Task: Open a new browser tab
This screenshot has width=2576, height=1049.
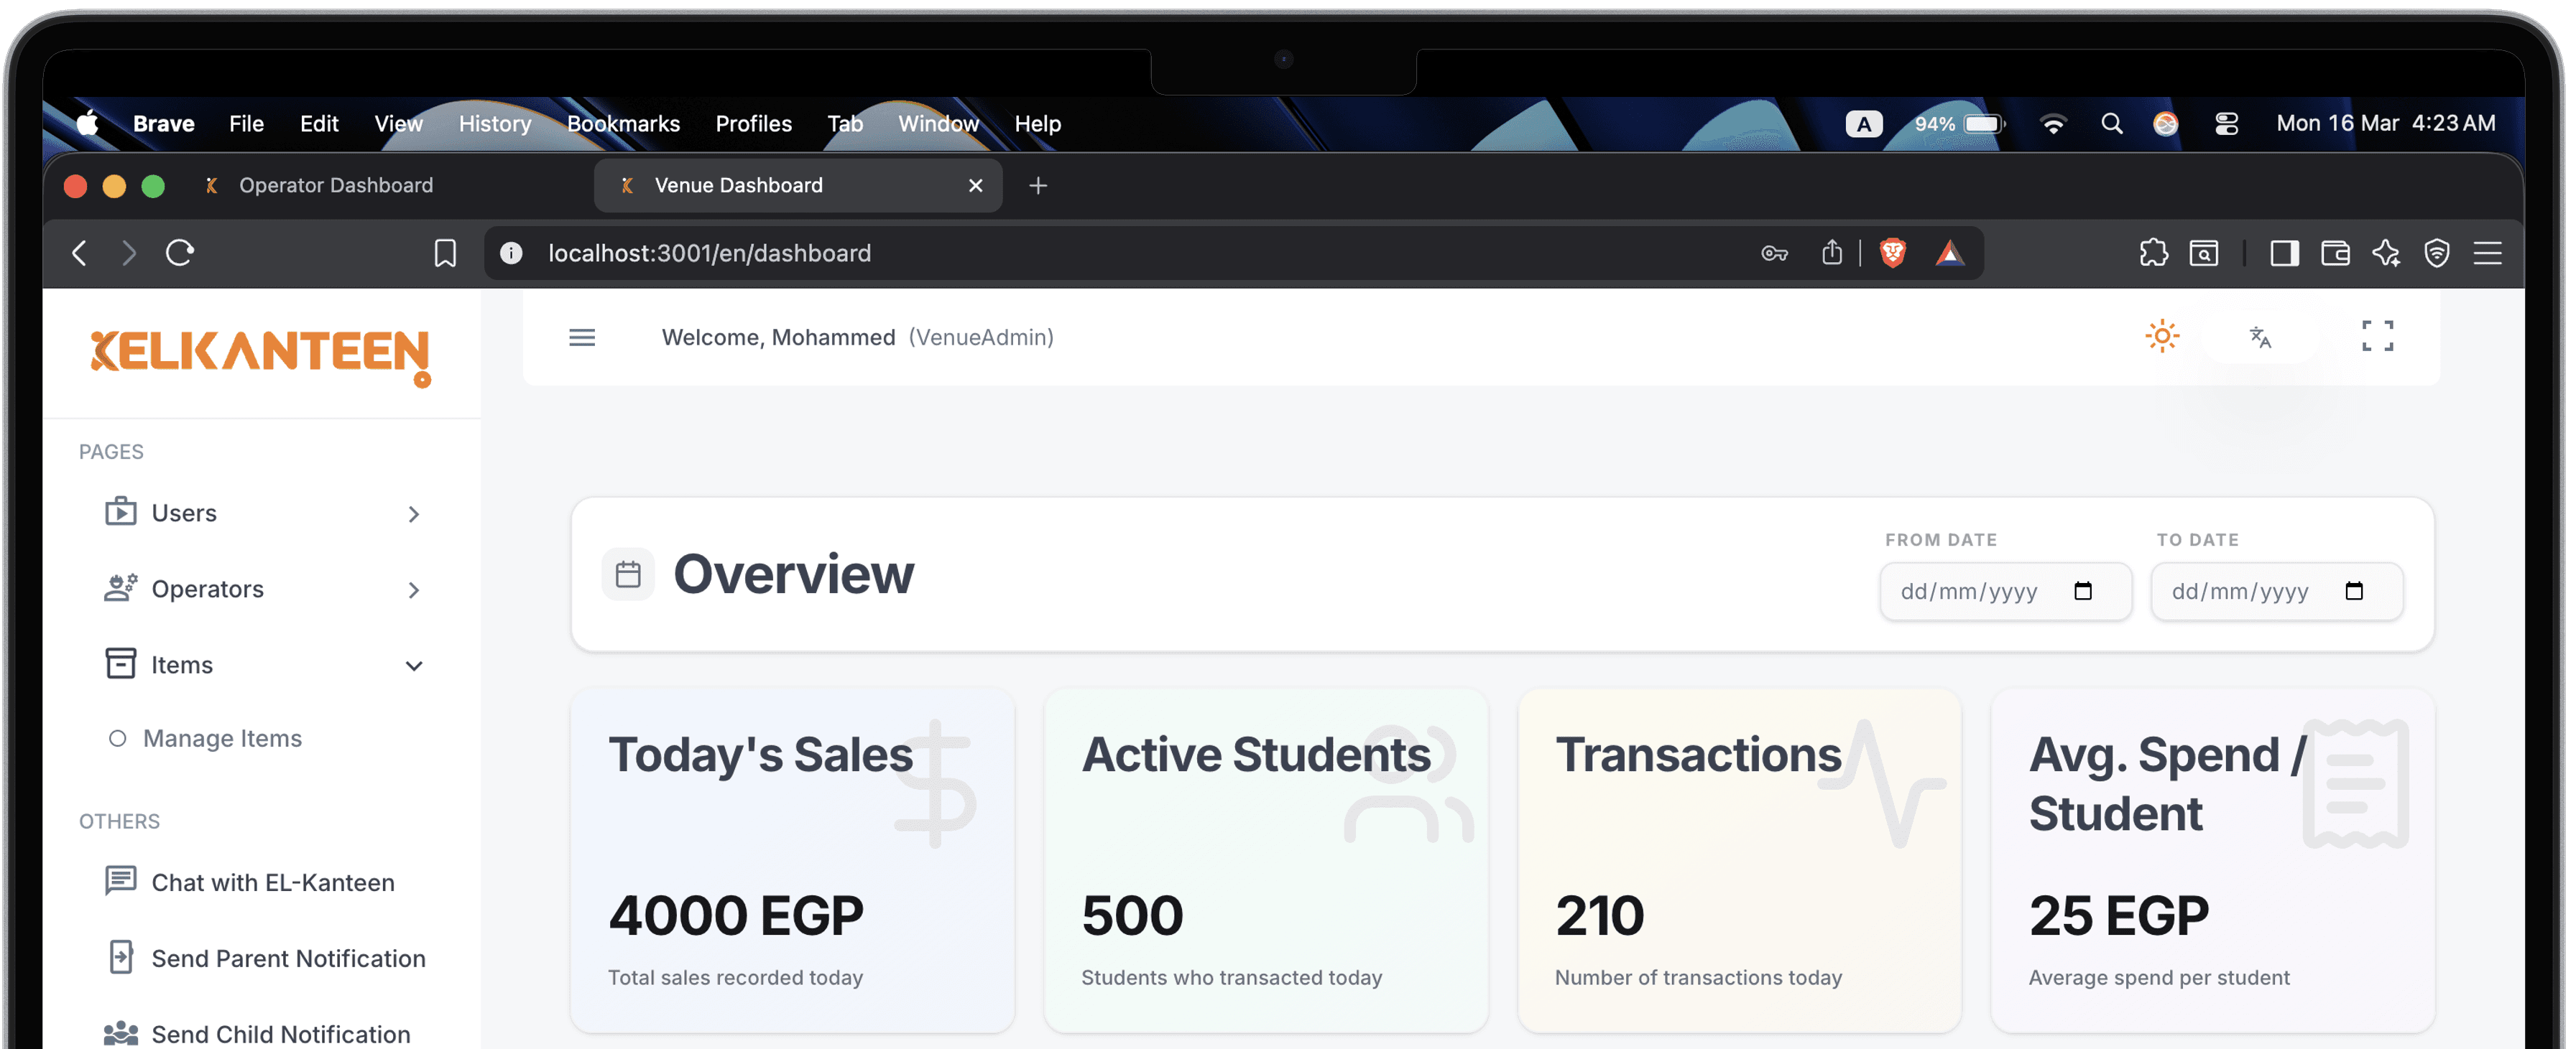Action: tap(1038, 186)
